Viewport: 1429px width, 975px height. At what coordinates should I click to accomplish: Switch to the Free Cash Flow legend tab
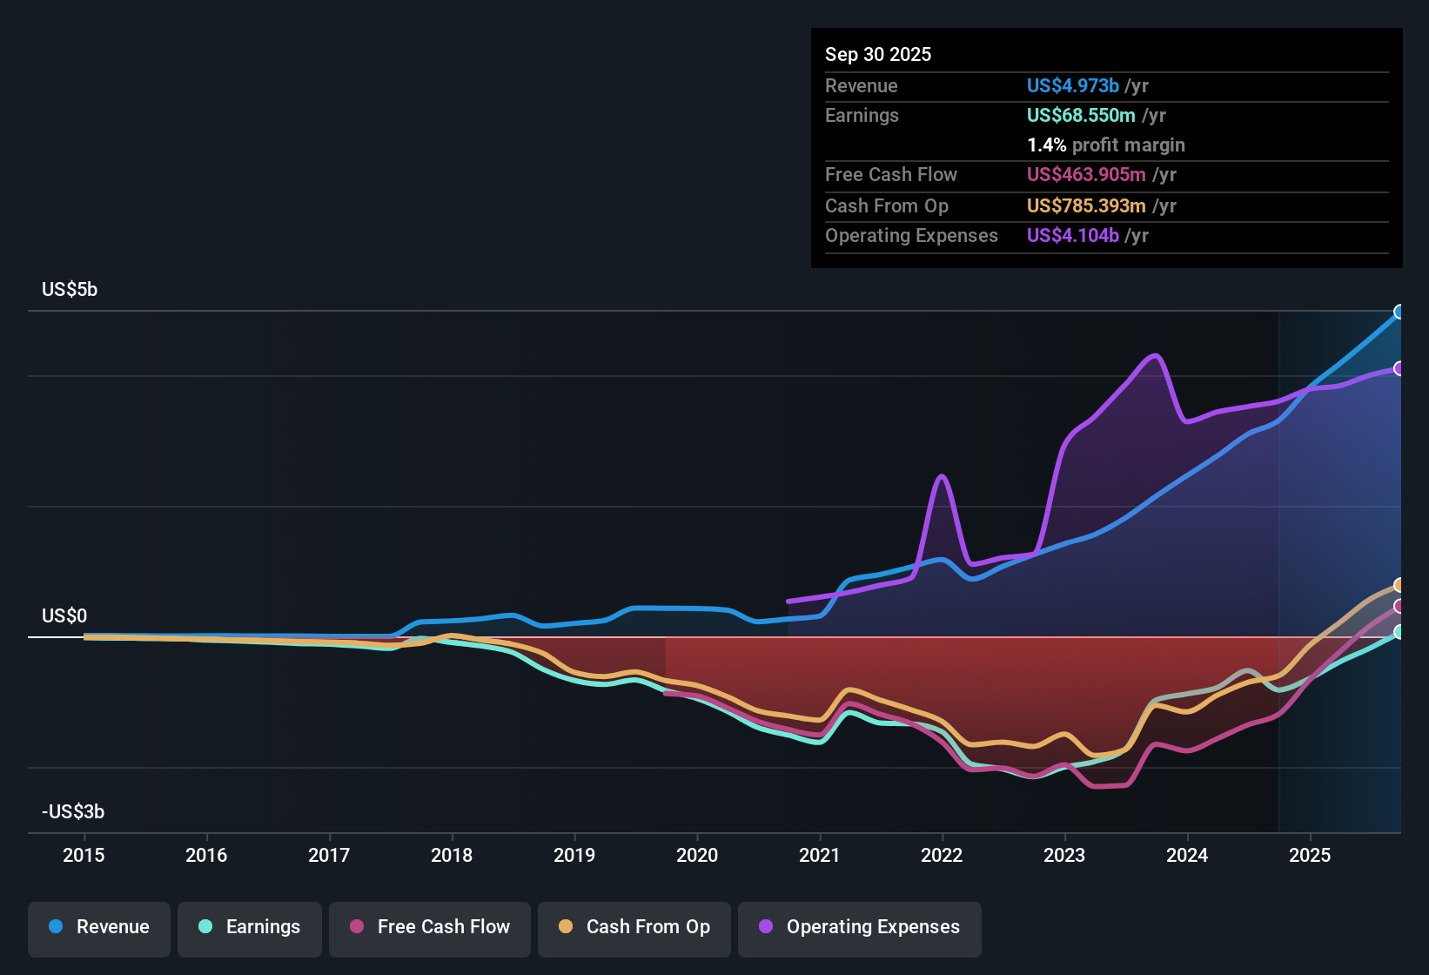click(x=429, y=927)
